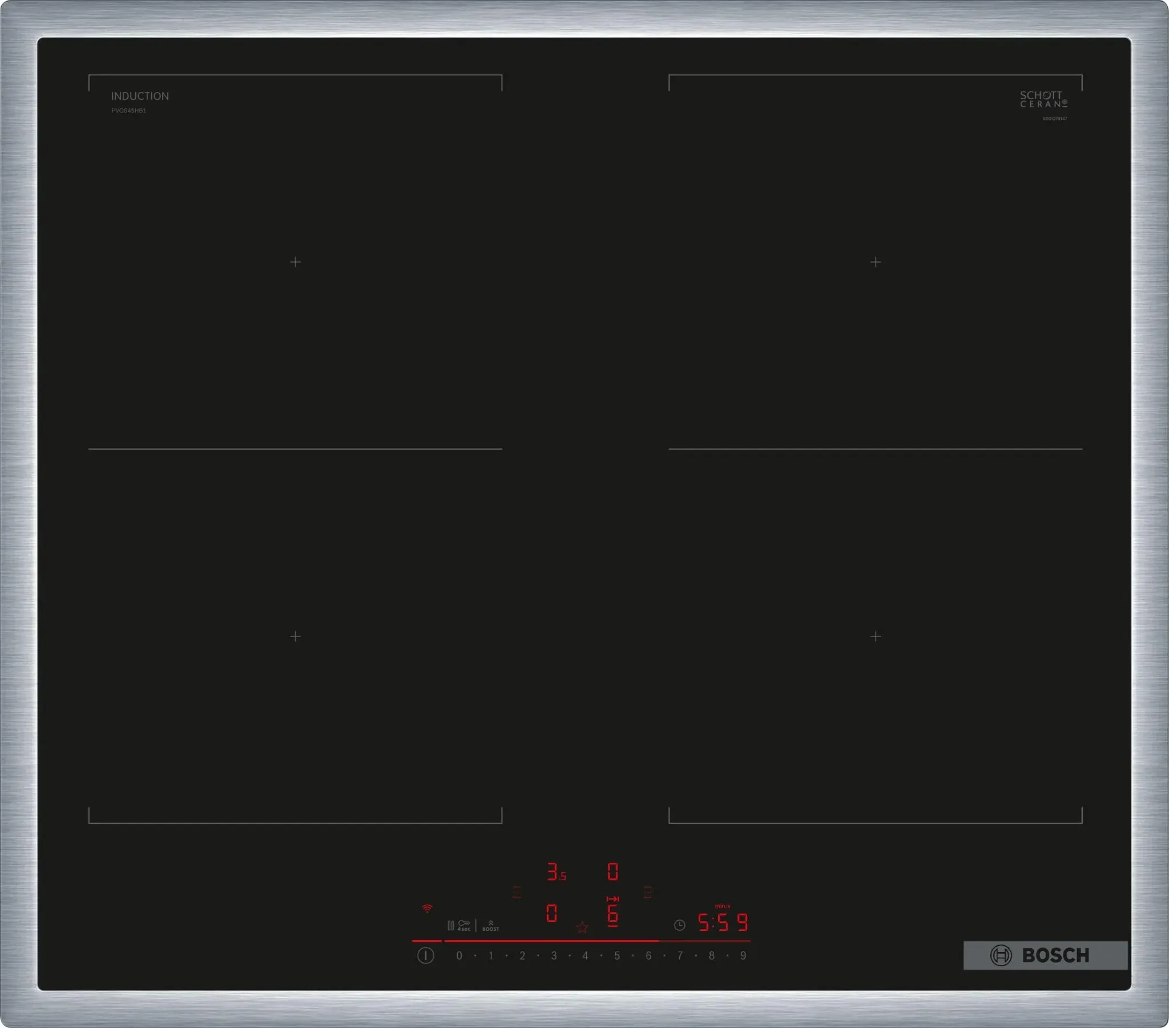Activate the BOOST power function
Screen dimensions: 1169x1028
click(x=490, y=926)
